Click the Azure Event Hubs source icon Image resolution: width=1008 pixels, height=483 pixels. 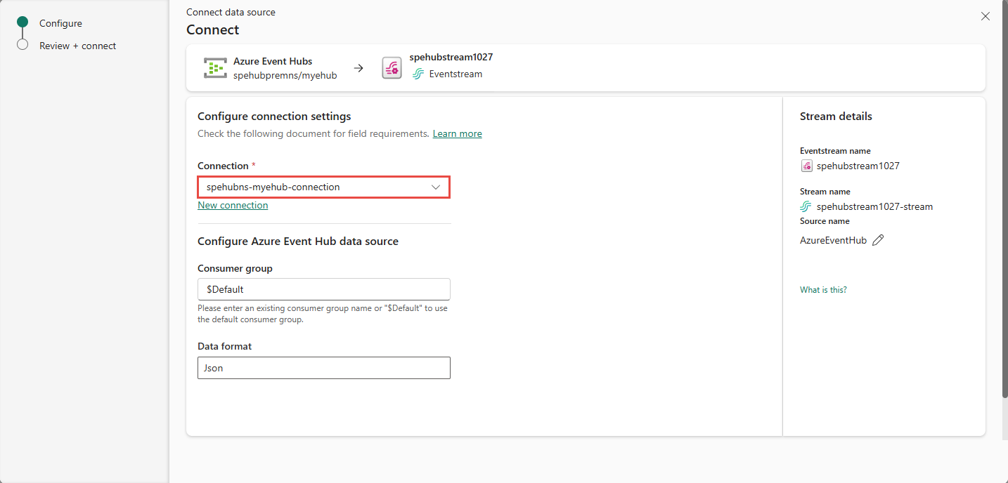click(x=215, y=68)
